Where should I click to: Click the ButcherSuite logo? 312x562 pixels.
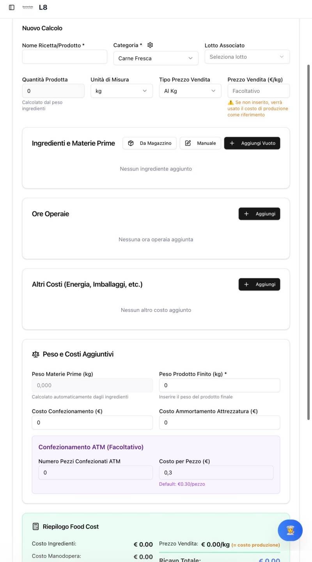28,7
